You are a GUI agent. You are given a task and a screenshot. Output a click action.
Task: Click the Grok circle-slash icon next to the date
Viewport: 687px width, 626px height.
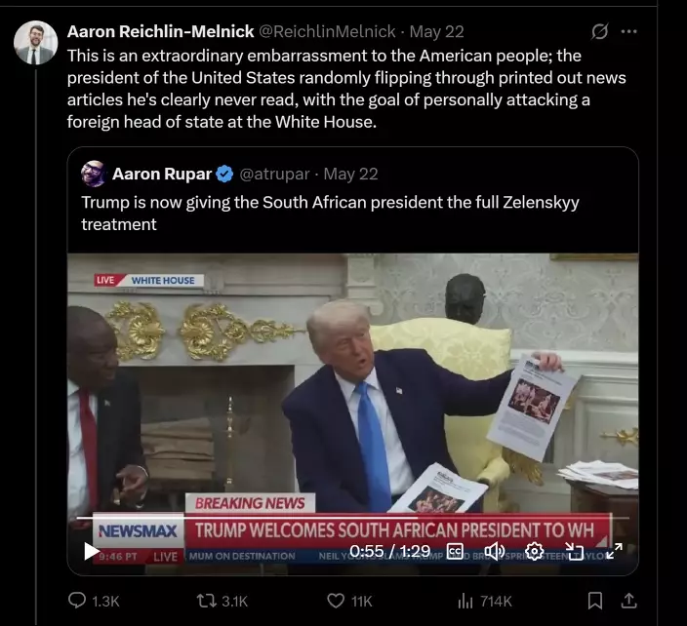tap(599, 31)
